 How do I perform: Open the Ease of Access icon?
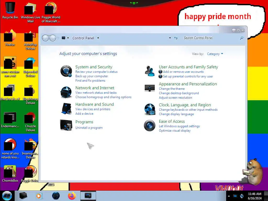[149, 125]
